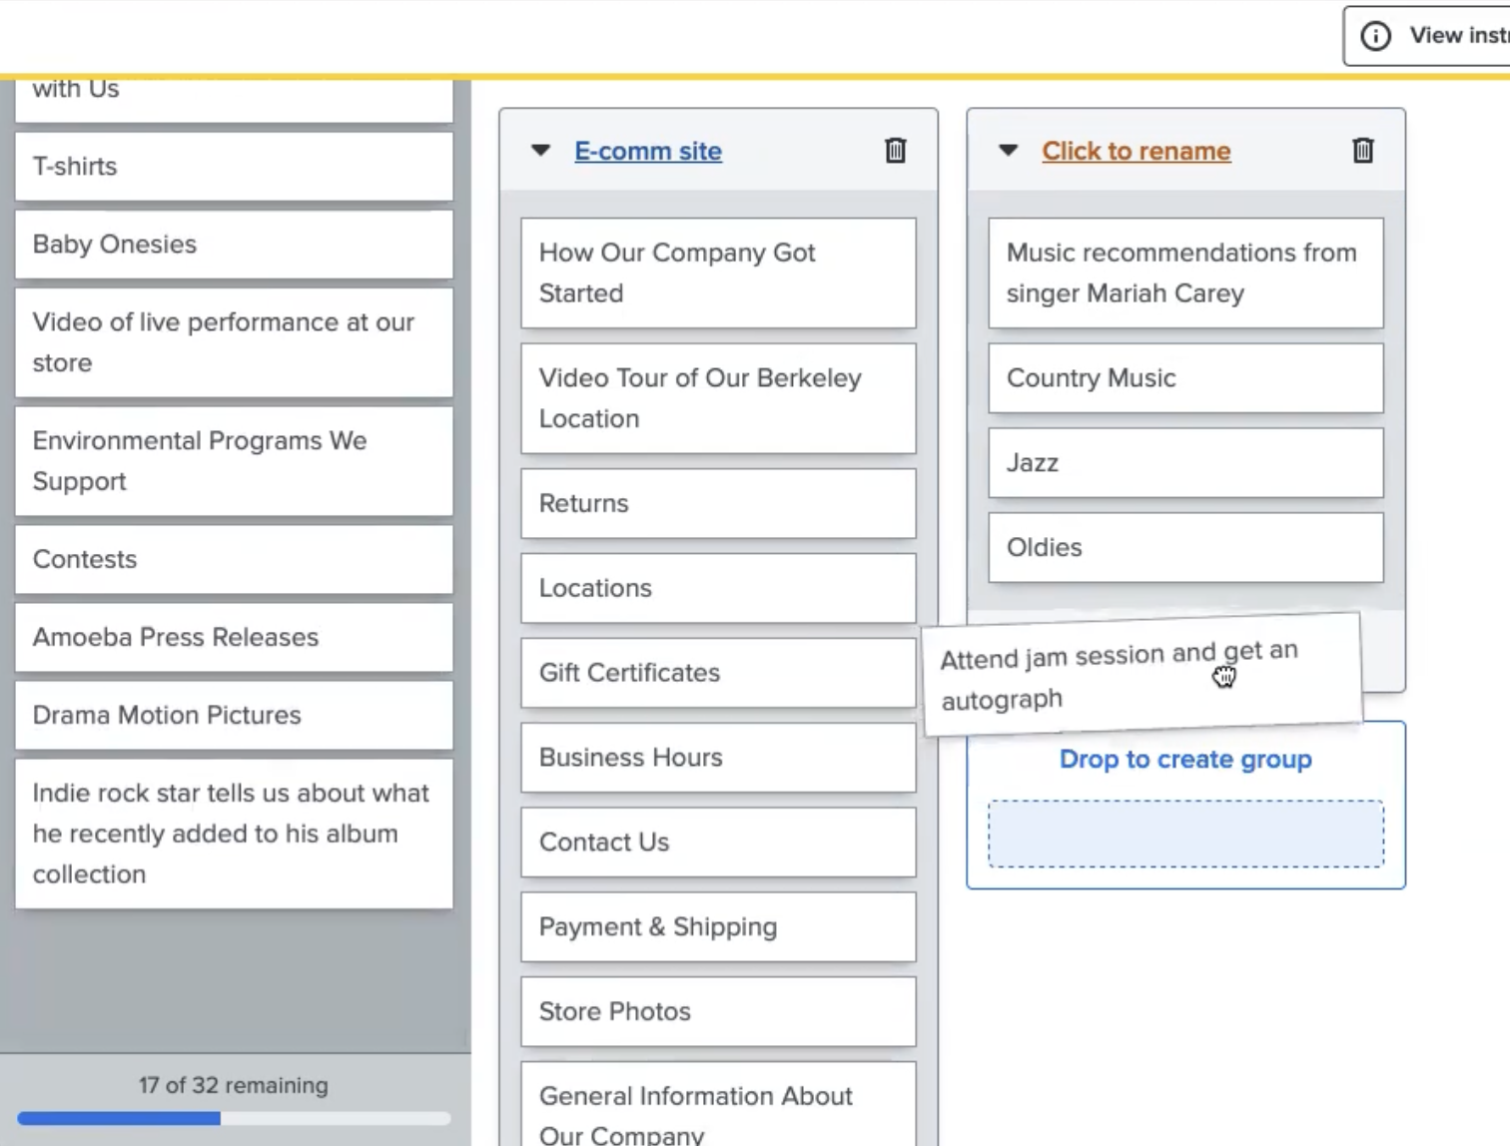Select 'Environmental Programs We Support' card

(x=234, y=461)
